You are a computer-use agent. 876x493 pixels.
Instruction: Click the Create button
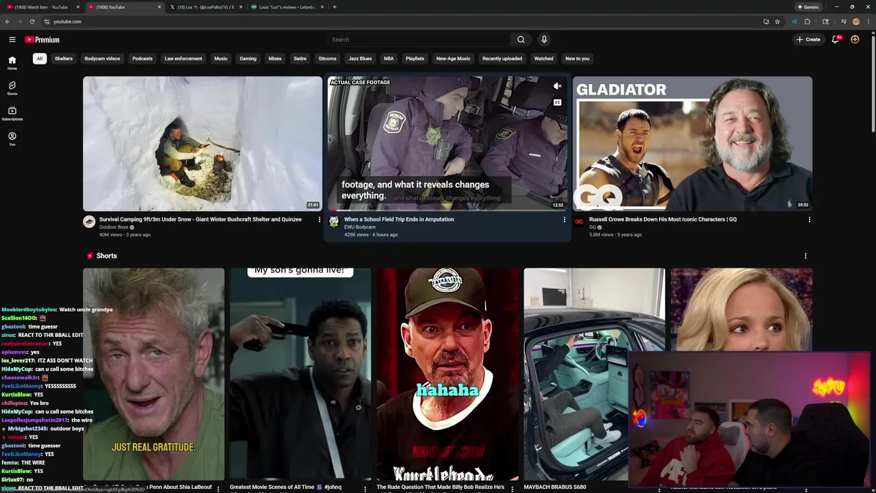tap(808, 40)
